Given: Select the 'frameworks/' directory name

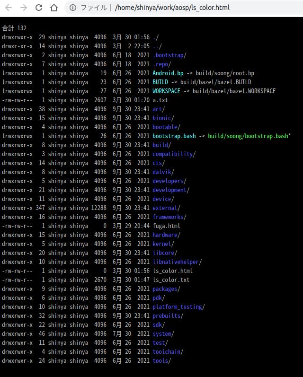Looking at the screenshot, I should [169, 217].
